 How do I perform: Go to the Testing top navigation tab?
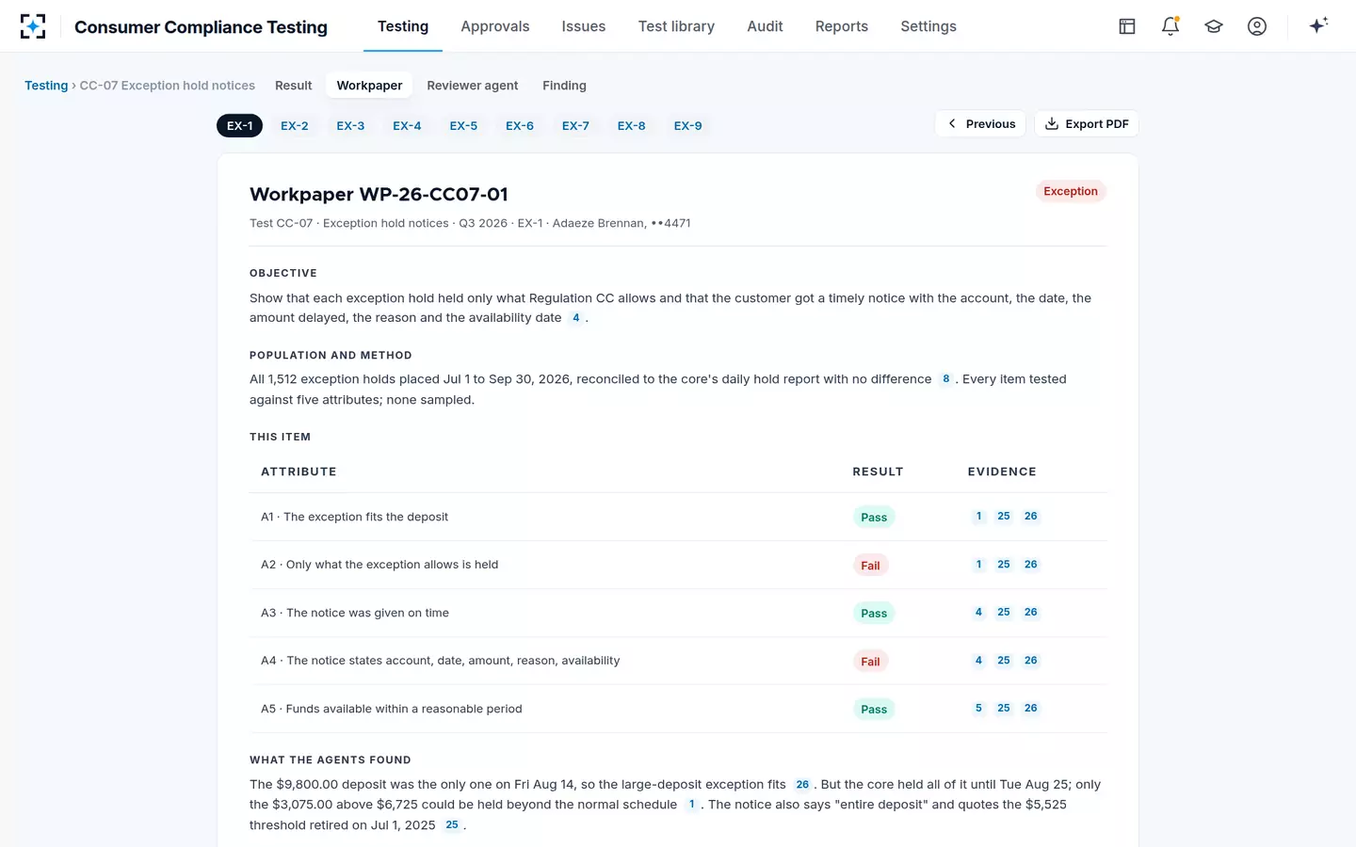coord(403,26)
